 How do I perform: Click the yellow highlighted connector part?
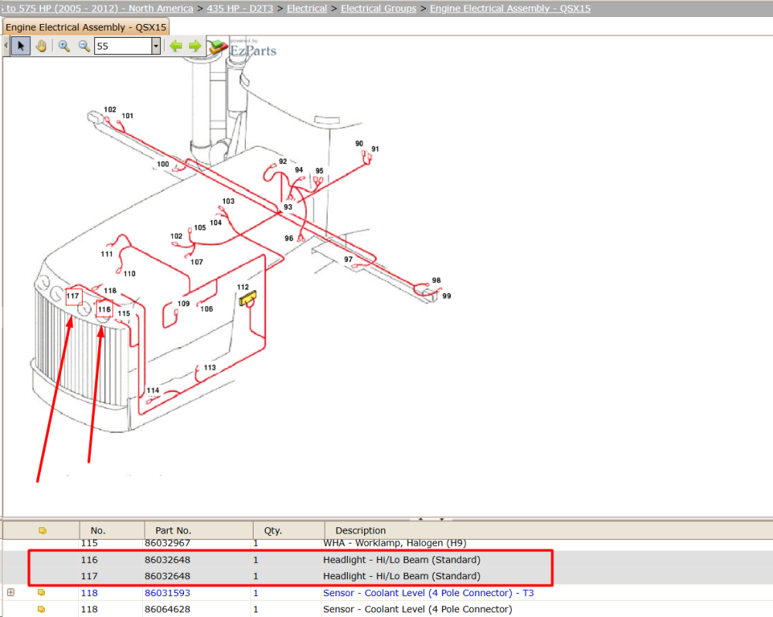click(x=247, y=298)
